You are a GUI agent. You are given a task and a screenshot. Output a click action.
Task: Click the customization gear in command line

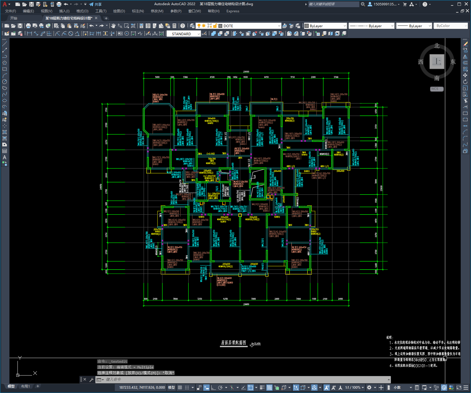pyautogui.click(x=92, y=380)
